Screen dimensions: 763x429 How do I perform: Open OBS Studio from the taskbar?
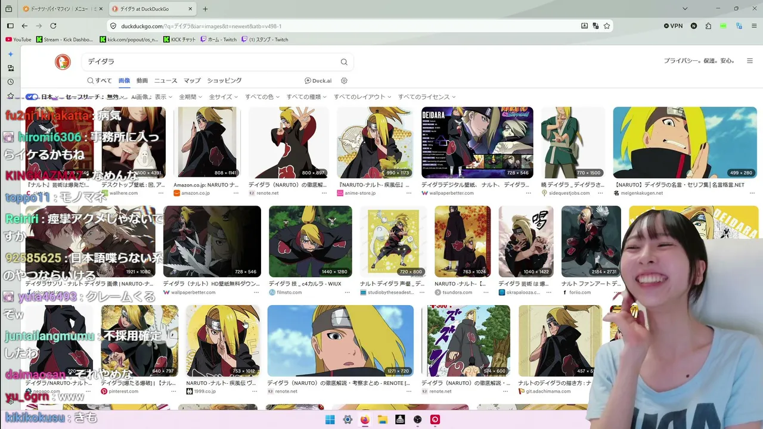418,419
